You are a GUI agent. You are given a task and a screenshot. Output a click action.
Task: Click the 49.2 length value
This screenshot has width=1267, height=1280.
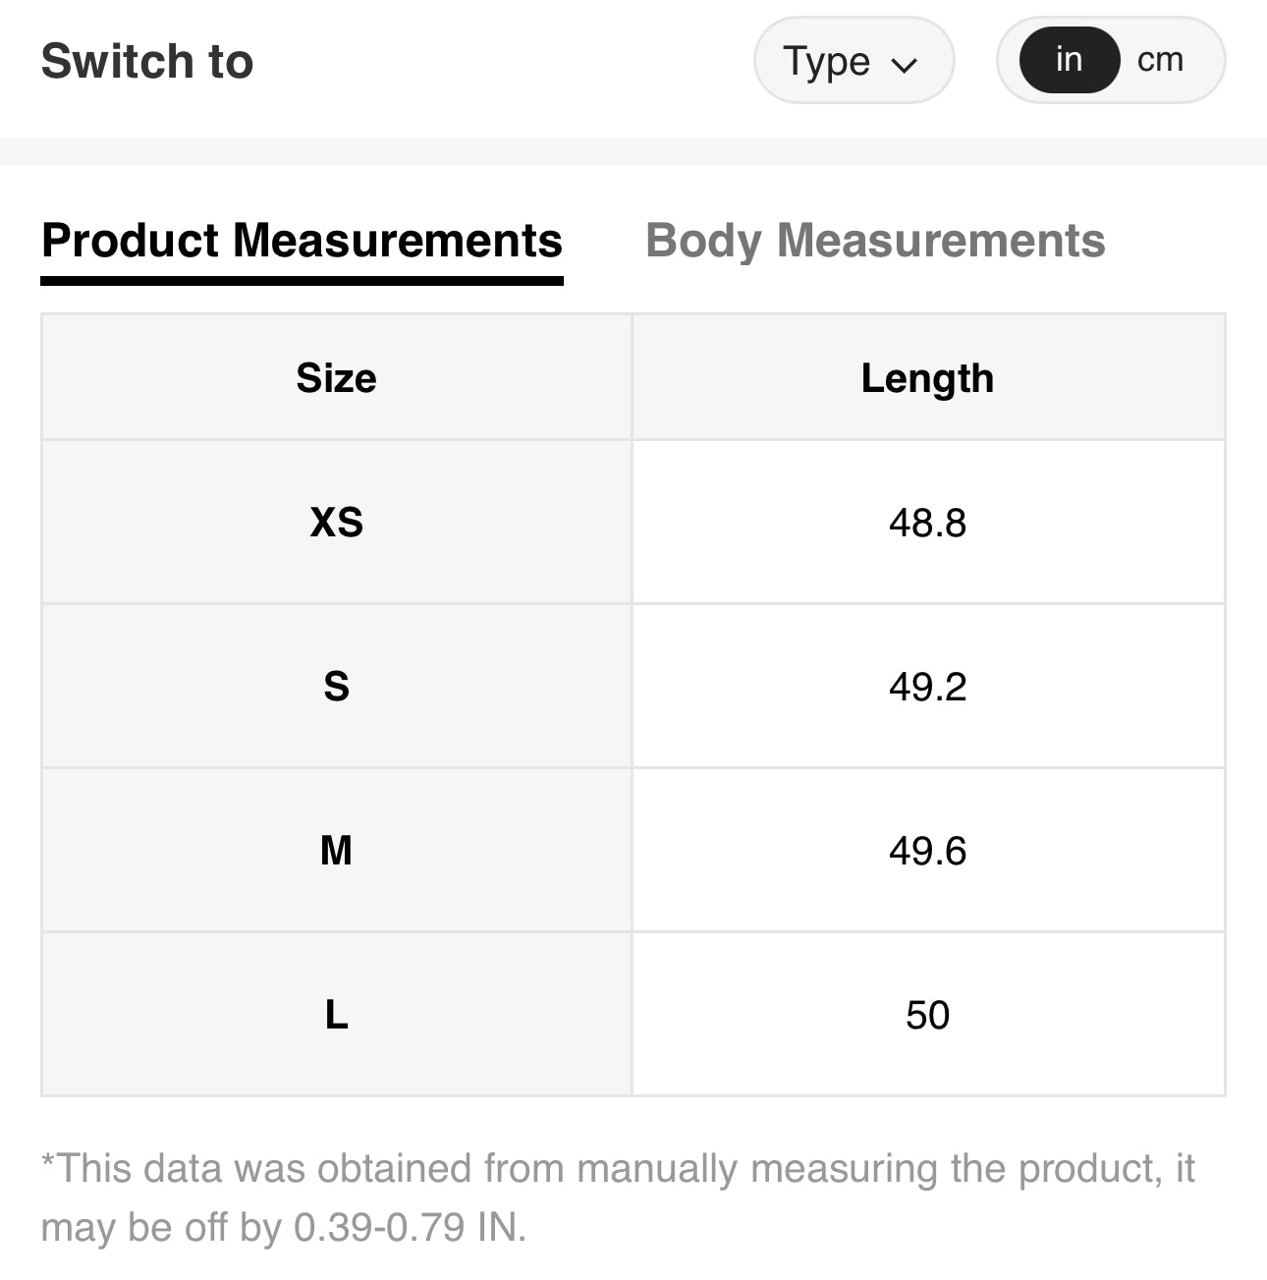tap(927, 687)
